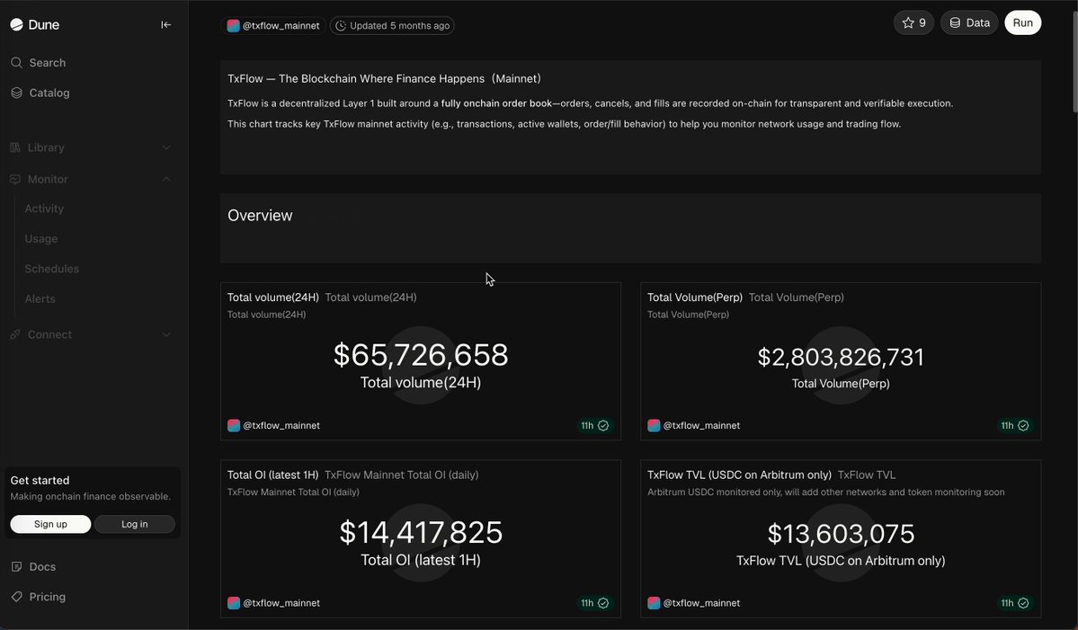This screenshot has width=1078, height=630.
Task: Click the Sign up button
Action: 50,524
